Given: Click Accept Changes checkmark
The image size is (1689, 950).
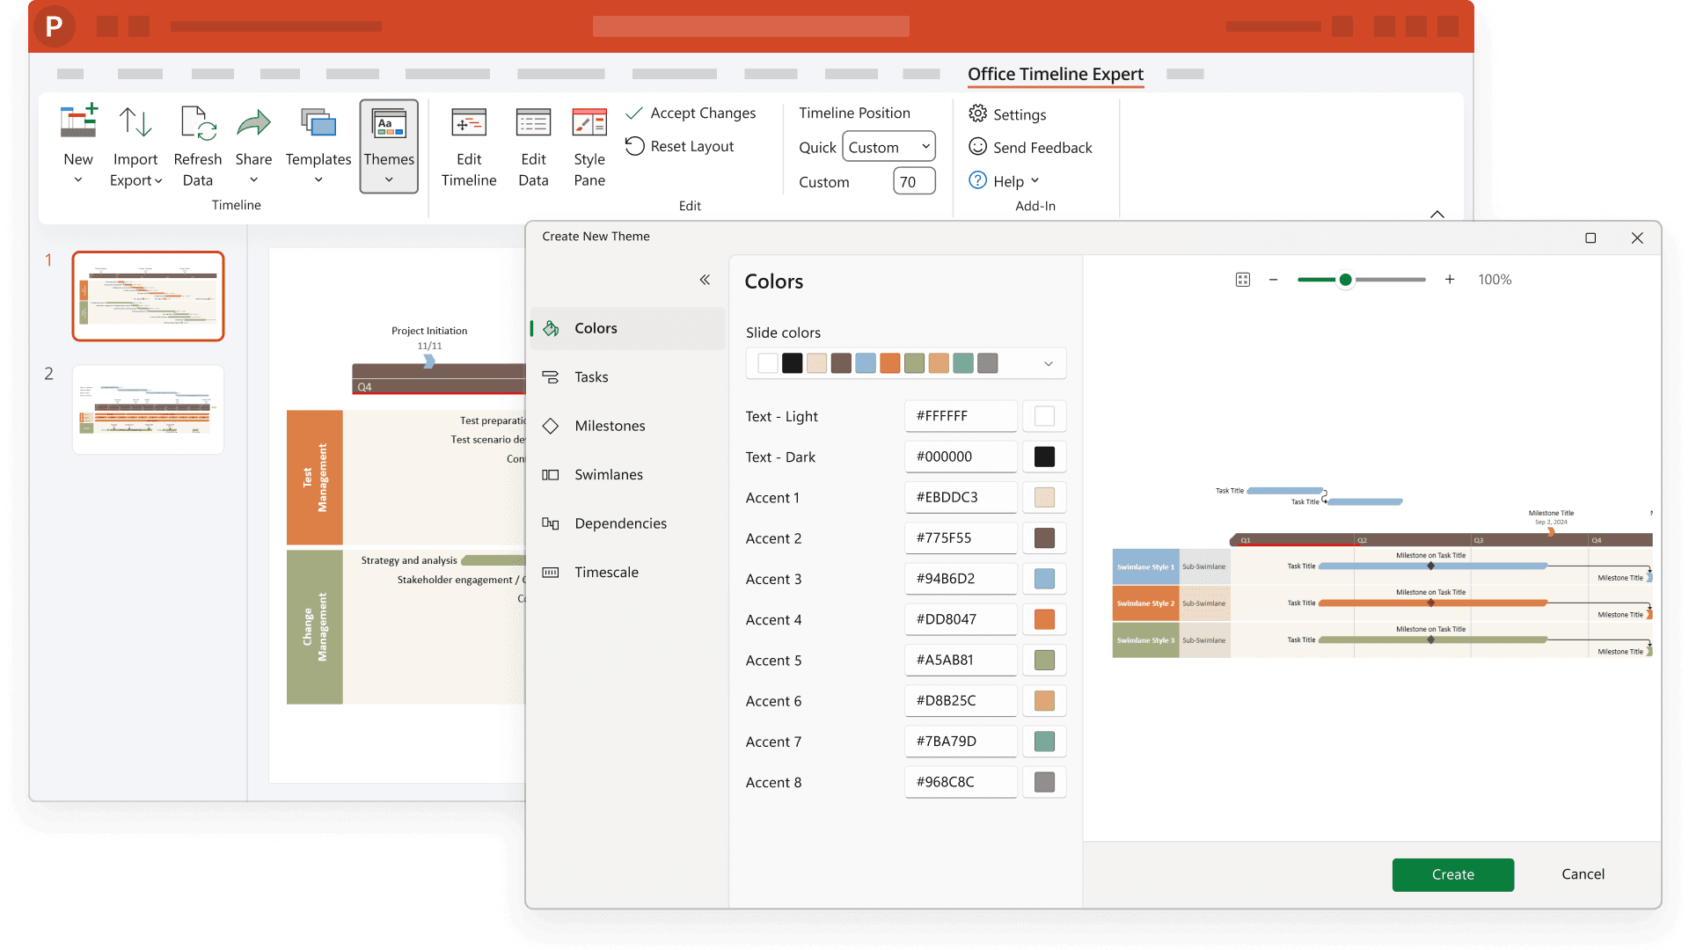Looking at the screenshot, I should 633,113.
